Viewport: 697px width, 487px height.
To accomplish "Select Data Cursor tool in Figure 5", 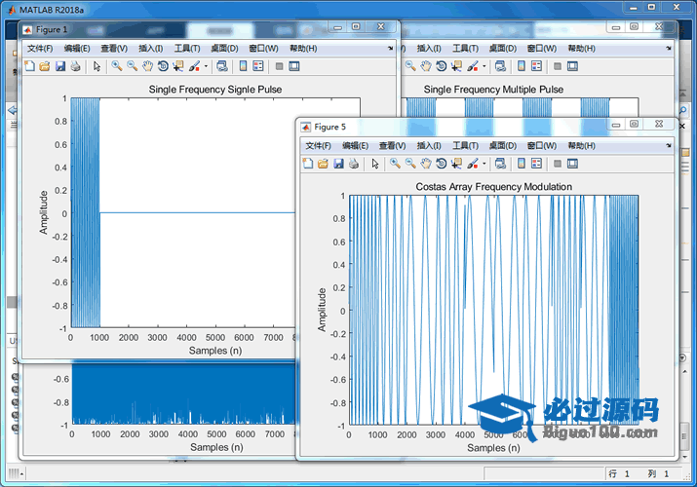I will click(456, 164).
